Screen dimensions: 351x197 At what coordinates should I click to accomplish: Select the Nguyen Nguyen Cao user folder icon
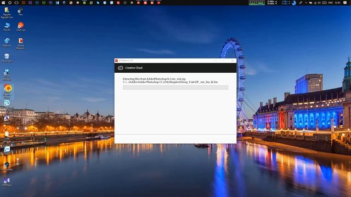point(7,13)
